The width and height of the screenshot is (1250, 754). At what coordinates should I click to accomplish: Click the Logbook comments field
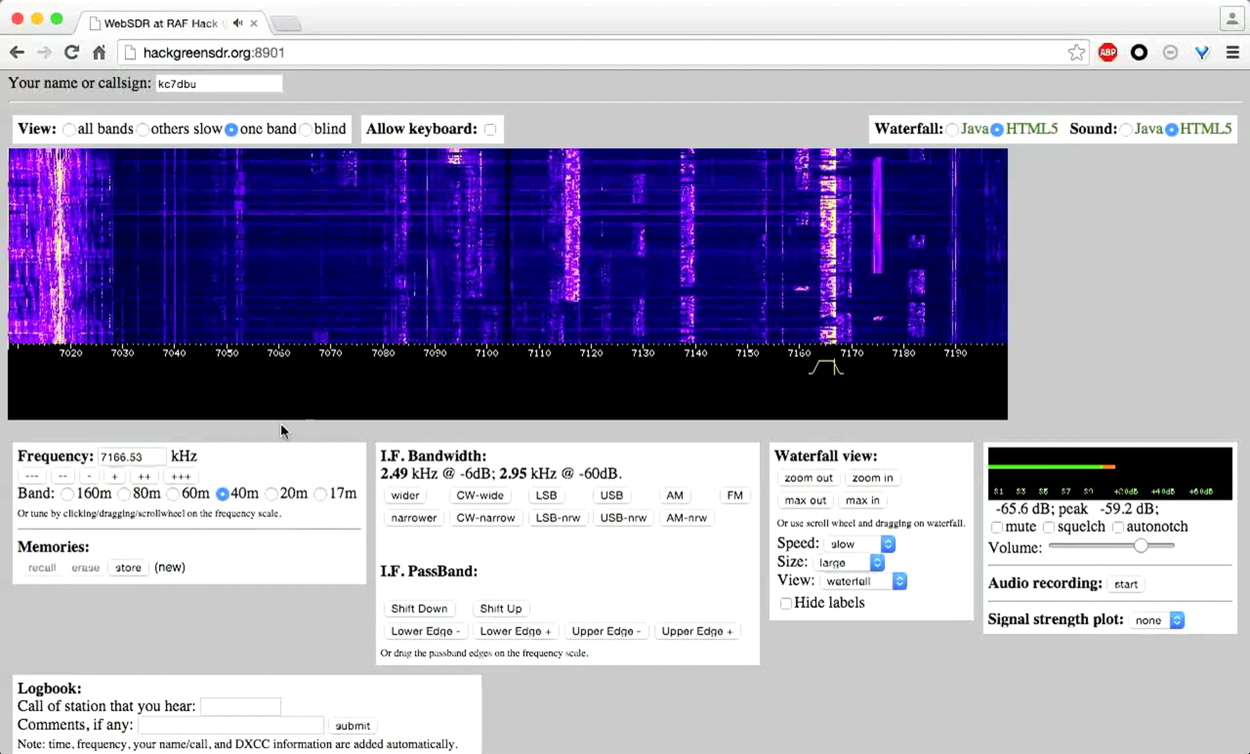coord(231,725)
